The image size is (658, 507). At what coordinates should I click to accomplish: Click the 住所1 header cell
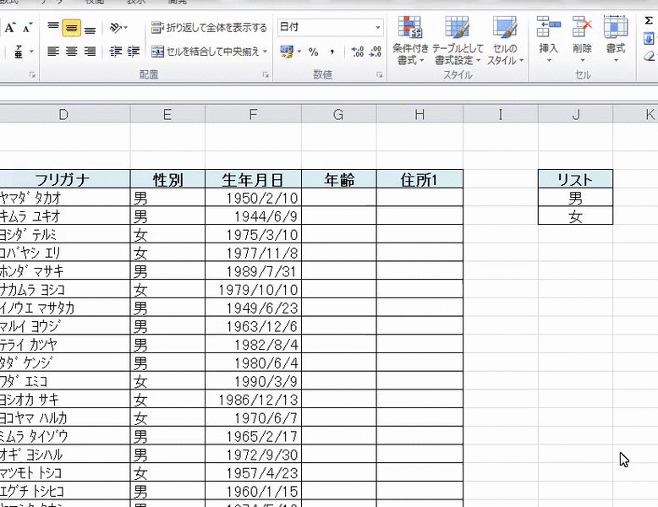click(x=419, y=179)
